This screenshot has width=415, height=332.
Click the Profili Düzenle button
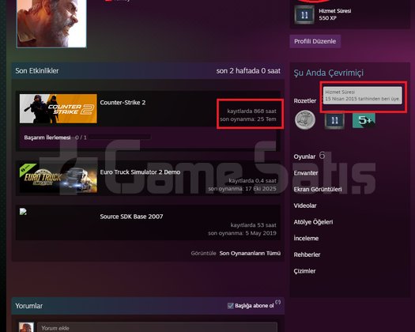[315, 41]
